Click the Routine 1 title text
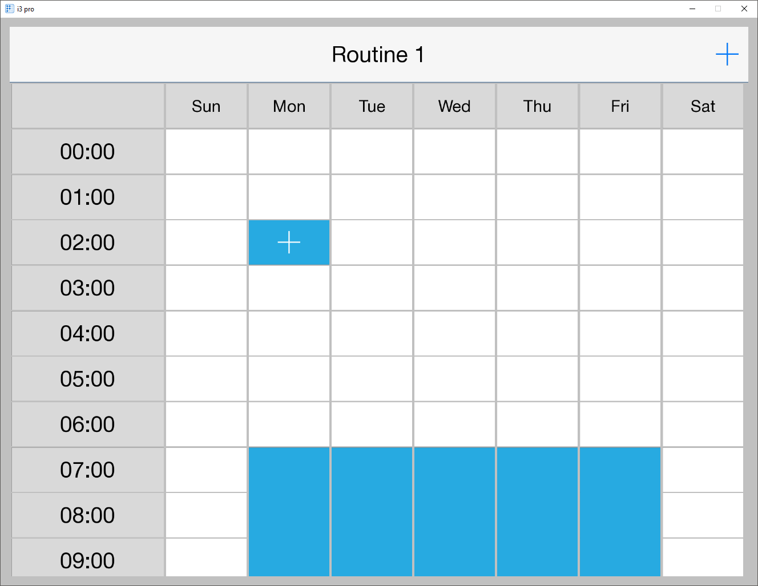Image resolution: width=758 pixels, height=586 pixels. [x=378, y=55]
